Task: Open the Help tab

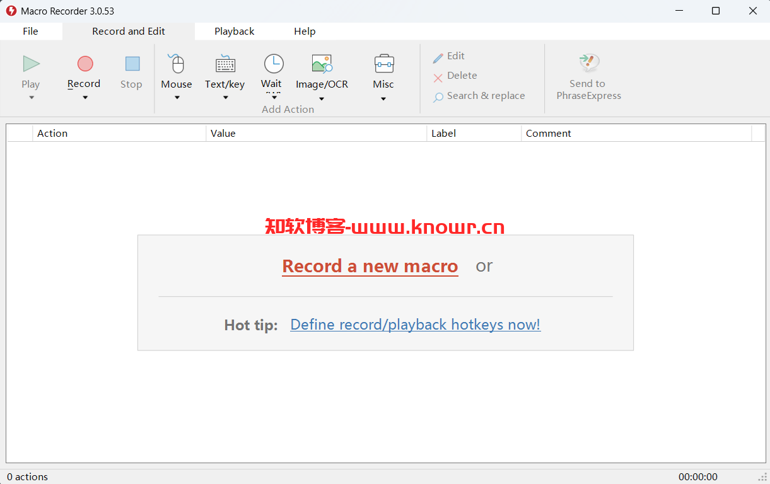Action: (305, 32)
